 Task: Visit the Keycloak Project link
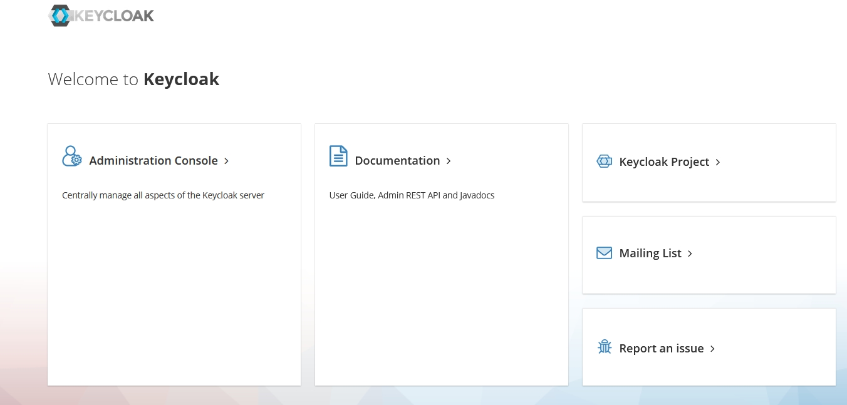(x=664, y=162)
